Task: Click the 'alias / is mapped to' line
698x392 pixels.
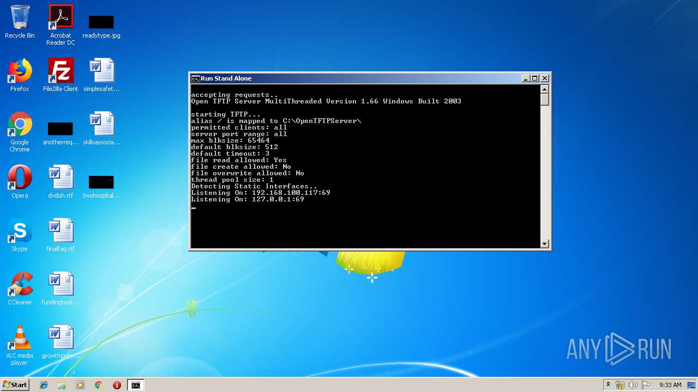Action: [276, 121]
